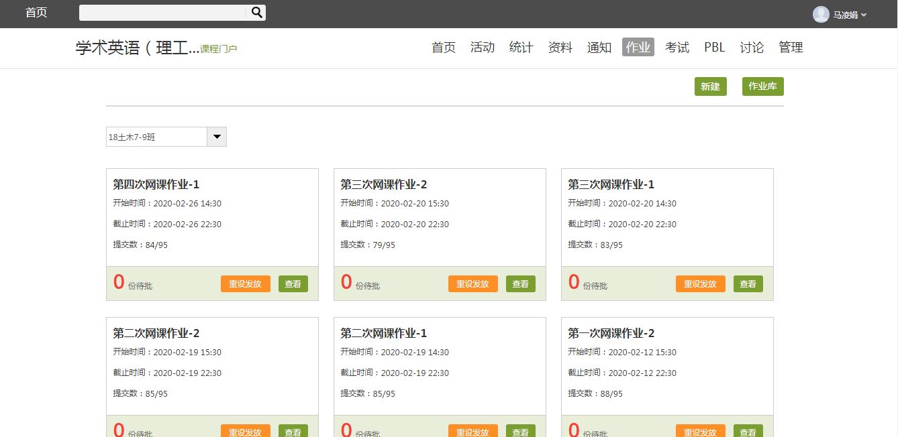Image resolution: width=898 pixels, height=437 pixels.
Task: Open the 统计 tab
Action: pyautogui.click(x=521, y=47)
